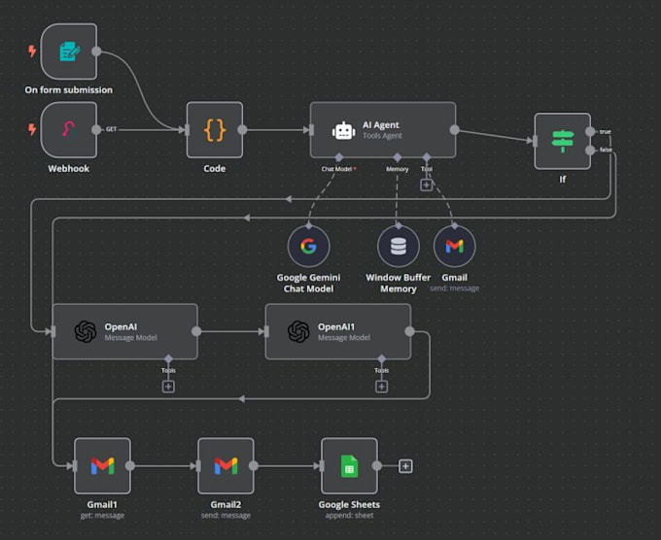The height and width of the screenshot is (540, 661).
Task: Click the If node true output
Action: pyautogui.click(x=590, y=132)
